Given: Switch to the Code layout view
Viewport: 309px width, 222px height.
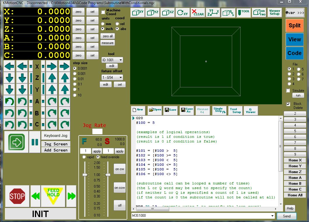Looking at the screenshot, I should click(294, 53).
